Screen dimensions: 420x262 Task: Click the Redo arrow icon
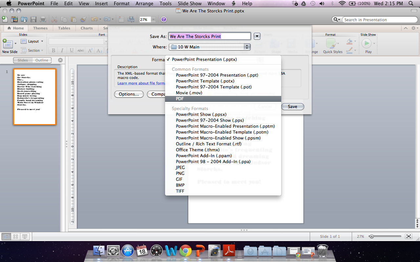106,19
